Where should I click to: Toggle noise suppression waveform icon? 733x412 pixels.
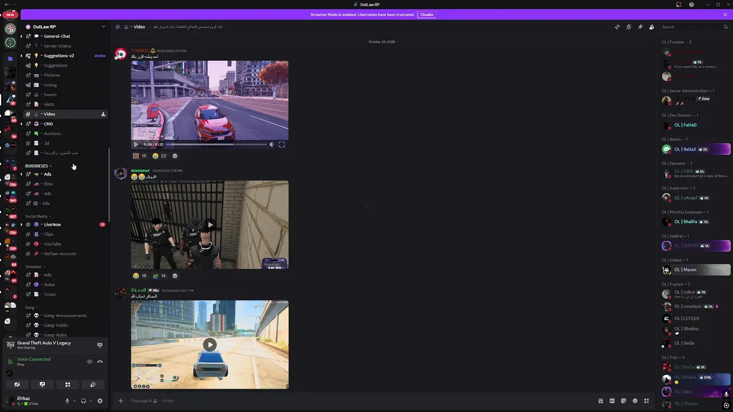[x=89, y=362]
